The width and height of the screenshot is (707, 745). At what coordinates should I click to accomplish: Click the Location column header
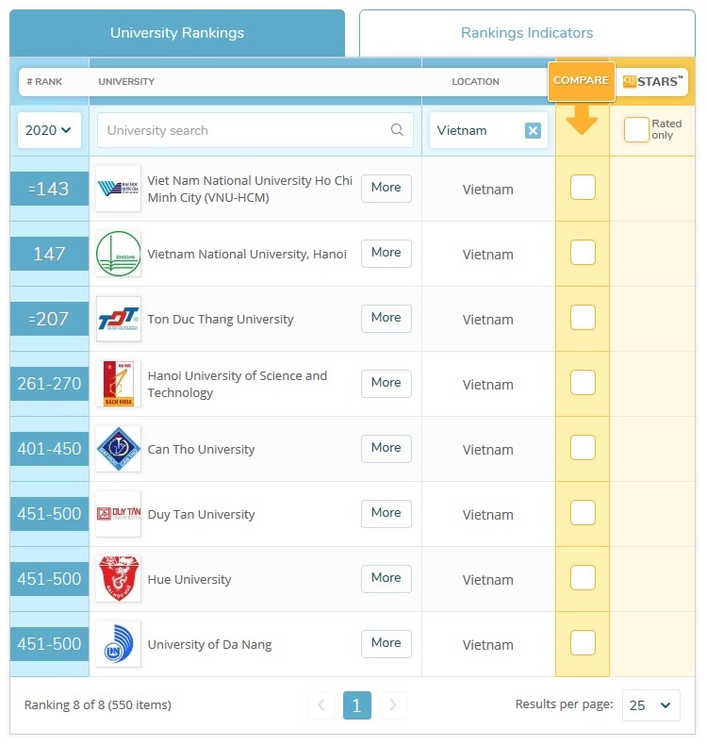[475, 82]
